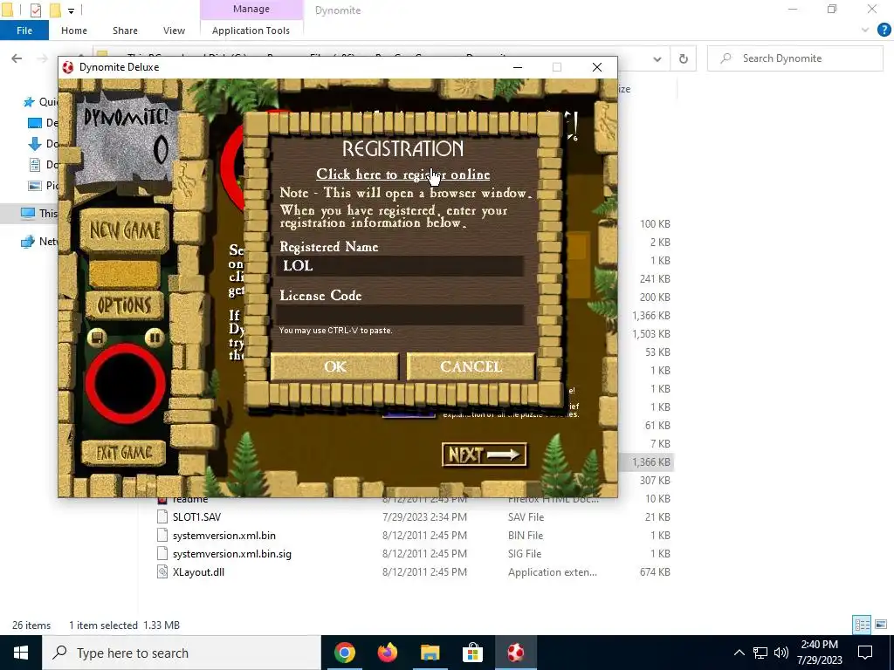Click 'Click here to register online' link
The width and height of the screenshot is (894, 670).
pyautogui.click(x=403, y=174)
